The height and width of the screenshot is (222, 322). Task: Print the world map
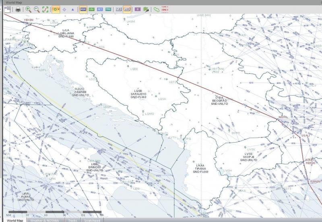pos(18,9)
